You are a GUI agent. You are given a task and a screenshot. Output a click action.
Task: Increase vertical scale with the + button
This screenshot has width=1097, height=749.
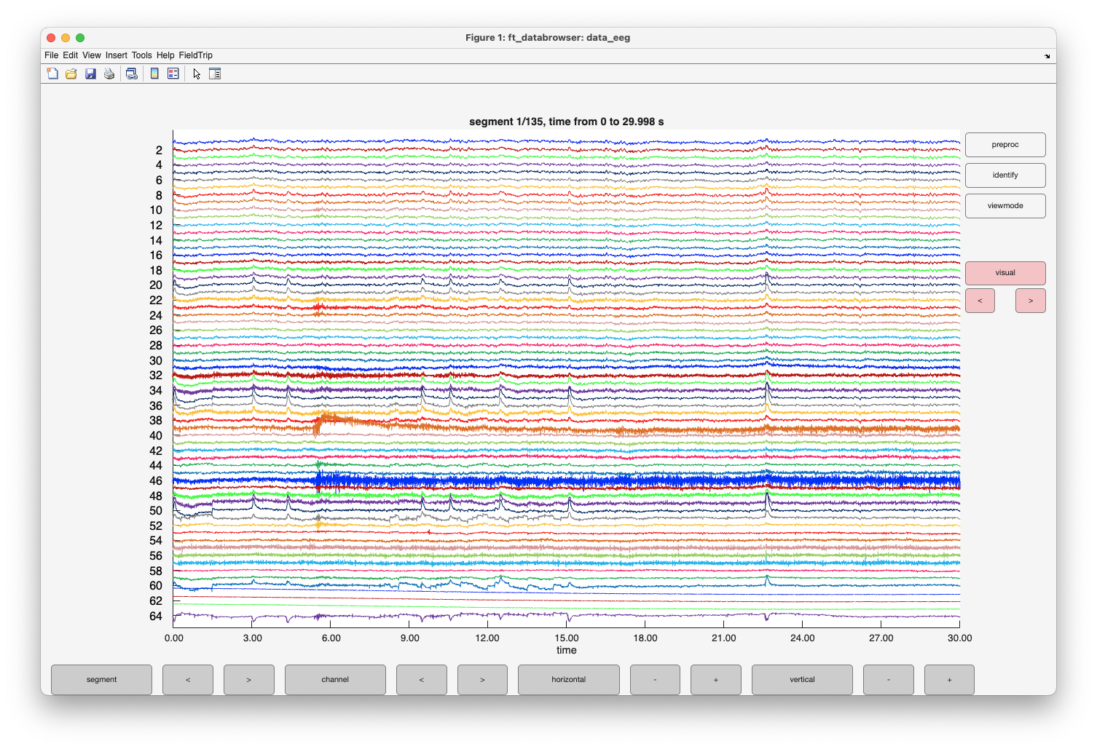949,680
